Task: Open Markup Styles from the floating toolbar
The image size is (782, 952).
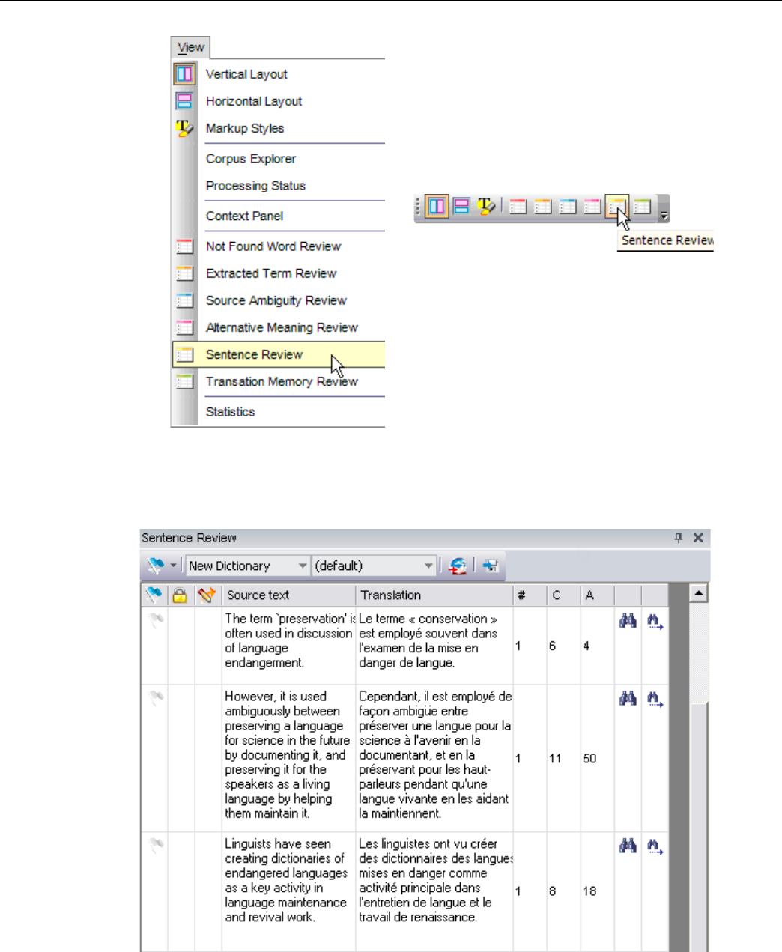Action: (x=486, y=206)
